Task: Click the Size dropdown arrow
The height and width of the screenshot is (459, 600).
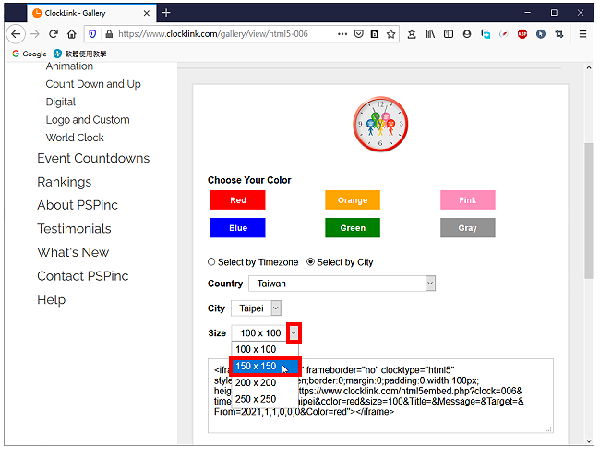Action: 294,333
